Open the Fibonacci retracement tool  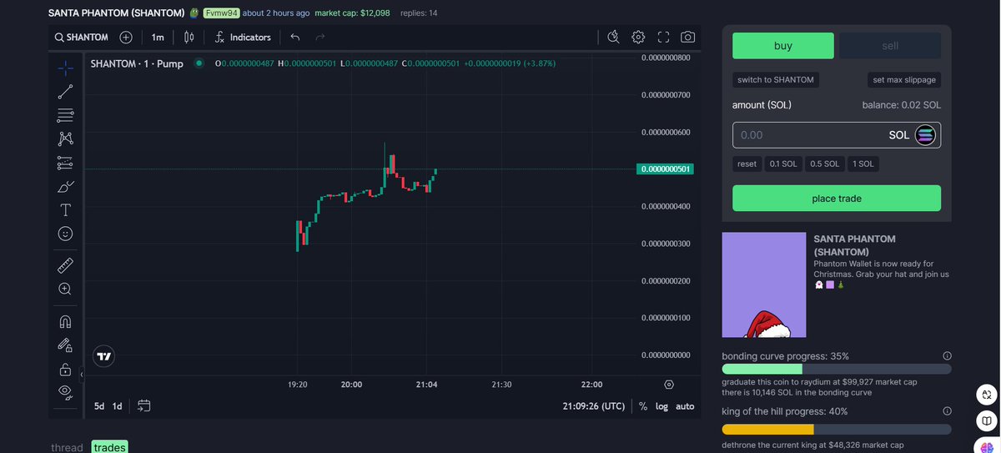65,115
